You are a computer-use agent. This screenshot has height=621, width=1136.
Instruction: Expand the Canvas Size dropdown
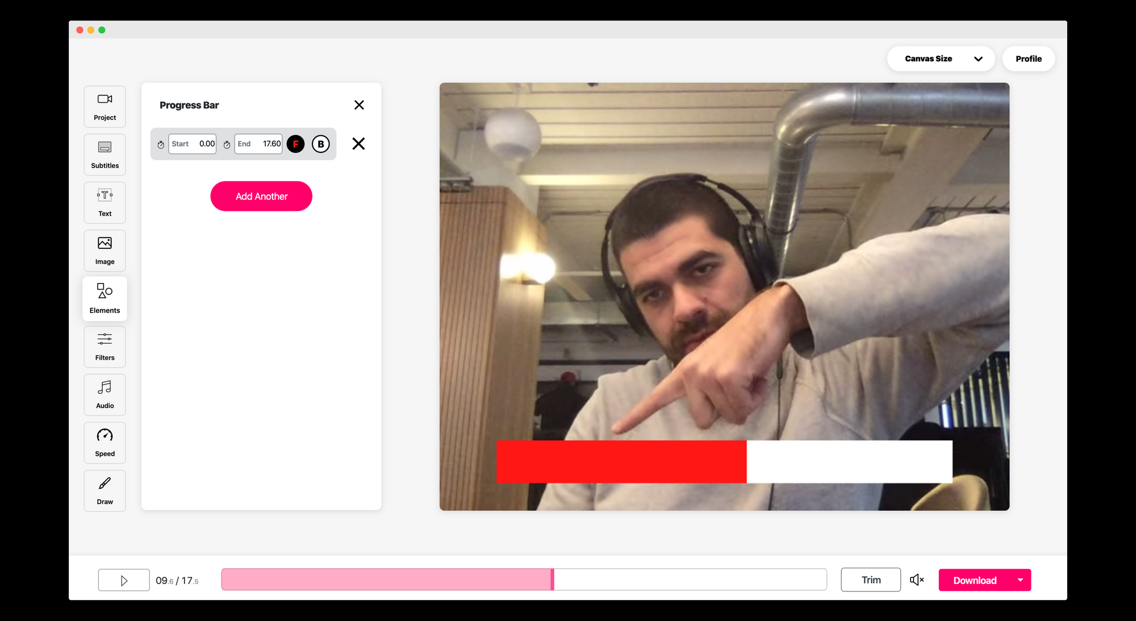pyautogui.click(x=941, y=59)
